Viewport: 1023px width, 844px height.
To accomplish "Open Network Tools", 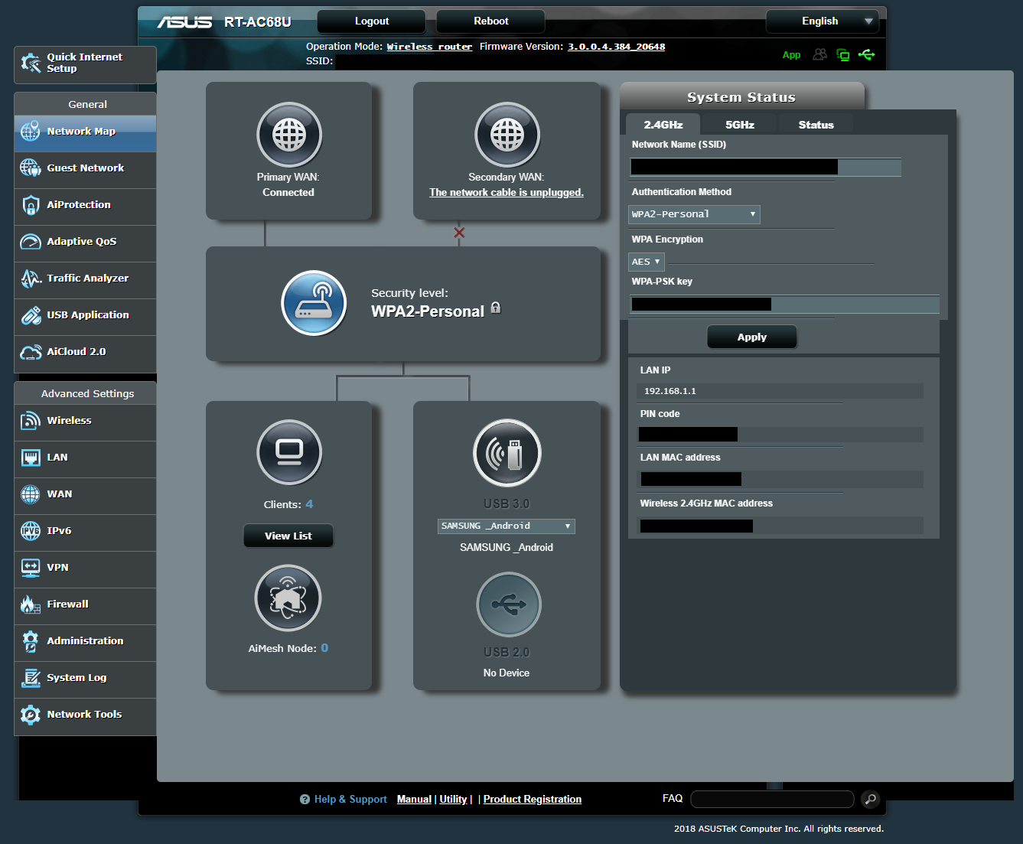I will point(85,715).
